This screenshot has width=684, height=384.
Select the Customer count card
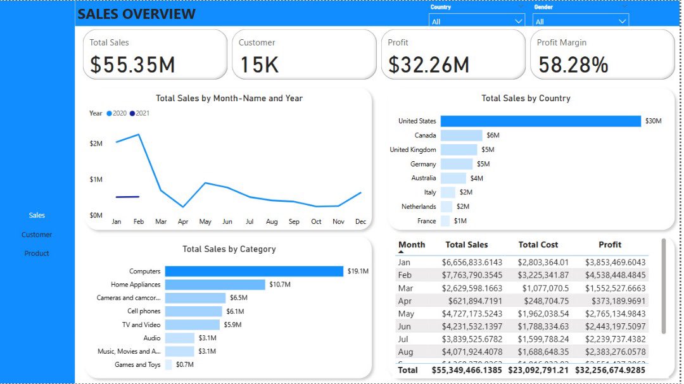304,54
